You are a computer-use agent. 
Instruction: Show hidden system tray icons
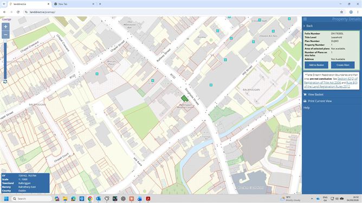pos(312,199)
